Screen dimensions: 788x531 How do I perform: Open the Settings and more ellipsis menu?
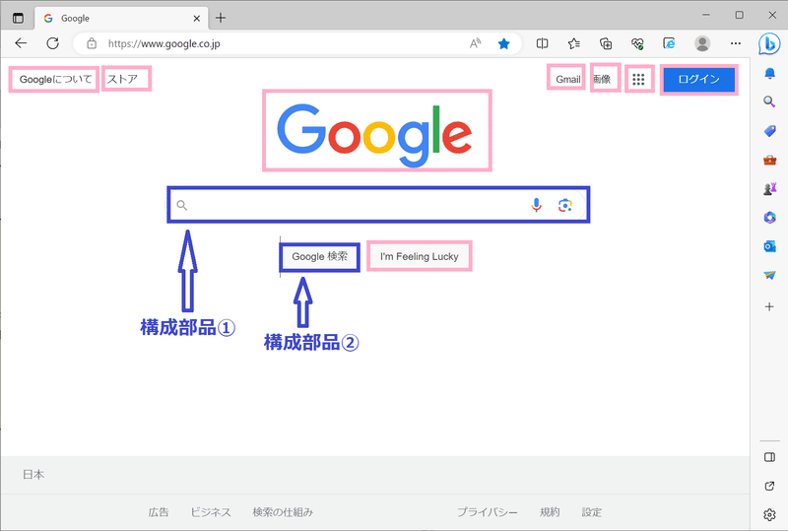tap(736, 43)
